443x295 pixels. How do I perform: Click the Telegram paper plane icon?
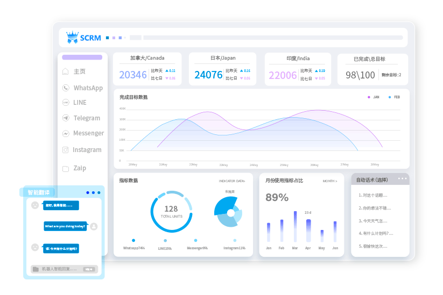click(x=66, y=118)
